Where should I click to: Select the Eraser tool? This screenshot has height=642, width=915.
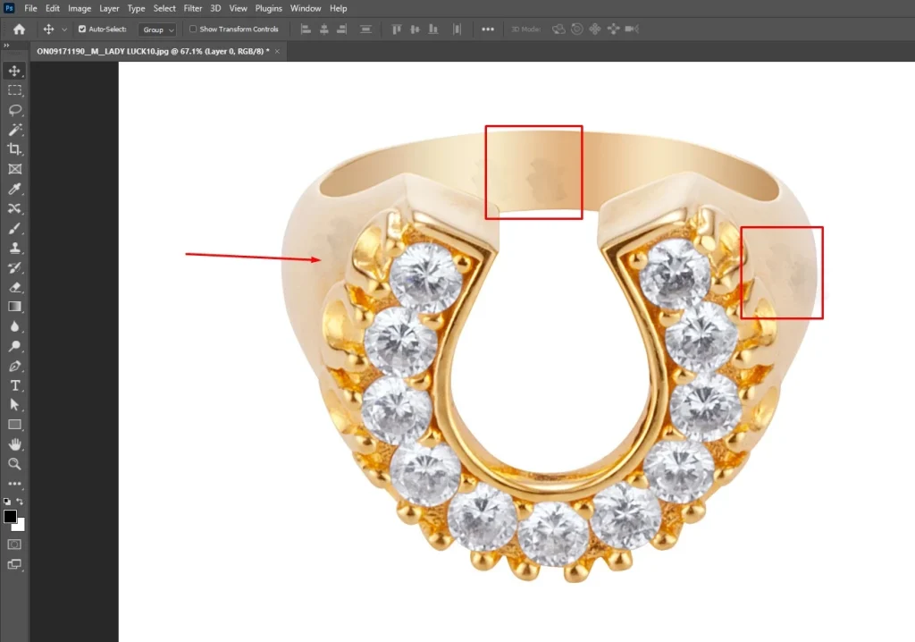pyautogui.click(x=14, y=288)
